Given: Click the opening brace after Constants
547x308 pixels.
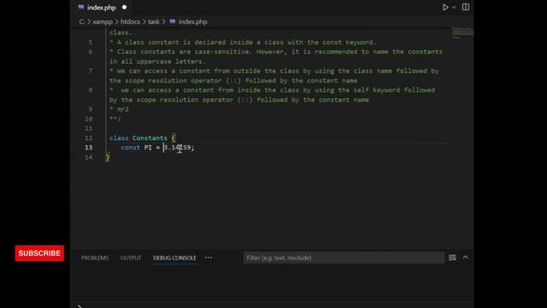Looking at the screenshot, I should tap(174, 138).
